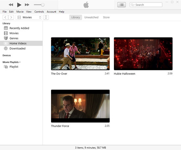This screenshot has width=181, height=150.
Task: Click the 2:59 duration label
Action: pyautogui.click(x=170, y=74)
